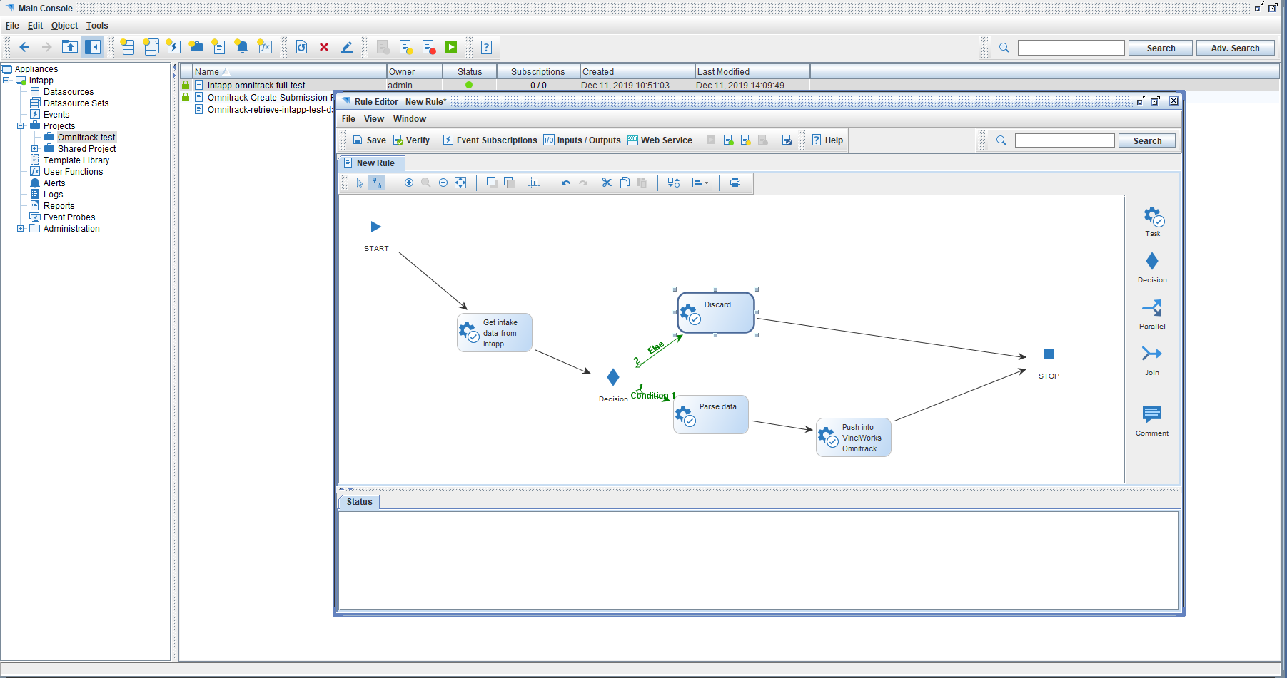Click the new user function fx icon

pyautogui.click(x=265, y=47)
